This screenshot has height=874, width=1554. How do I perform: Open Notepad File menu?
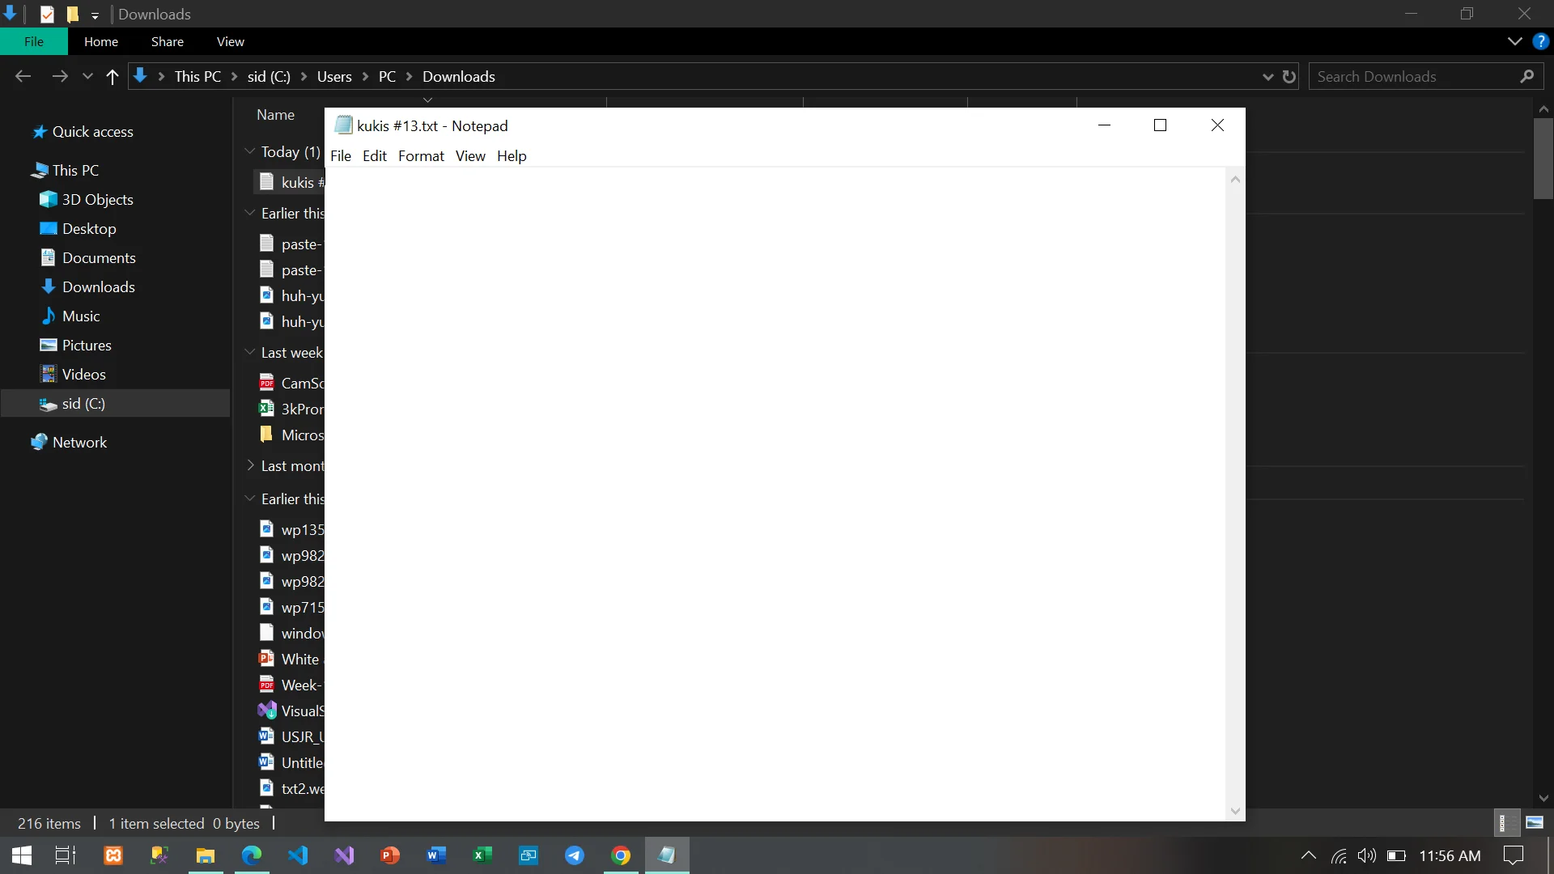tap(341, 155)
